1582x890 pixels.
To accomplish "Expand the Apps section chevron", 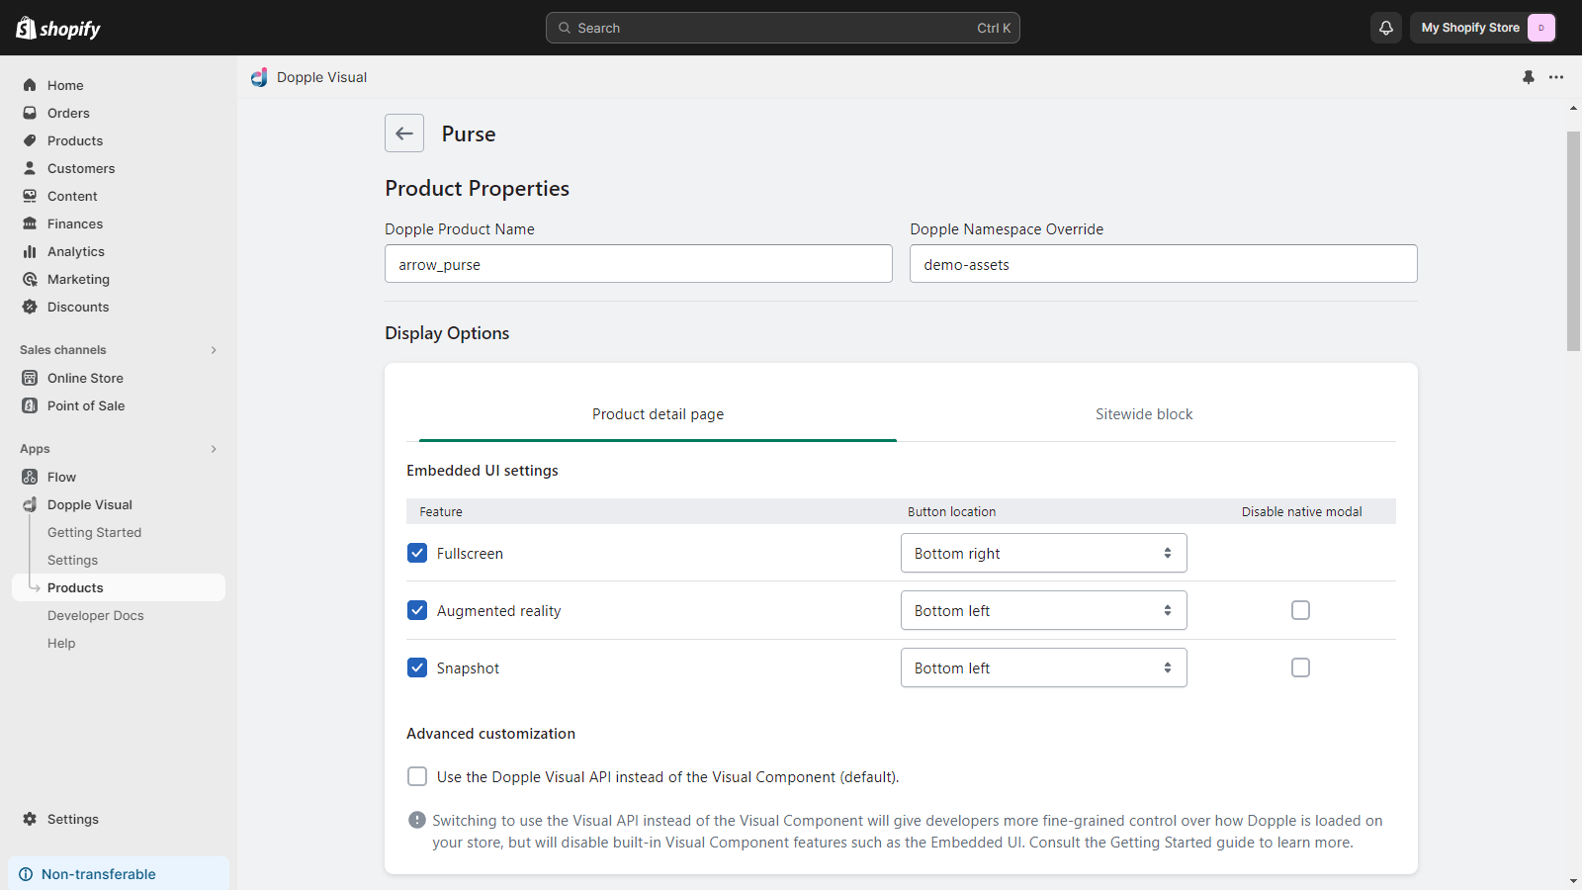I will 214,449.
